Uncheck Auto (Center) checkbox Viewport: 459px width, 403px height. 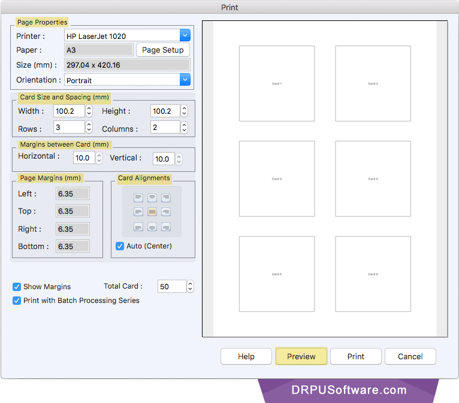120,246
